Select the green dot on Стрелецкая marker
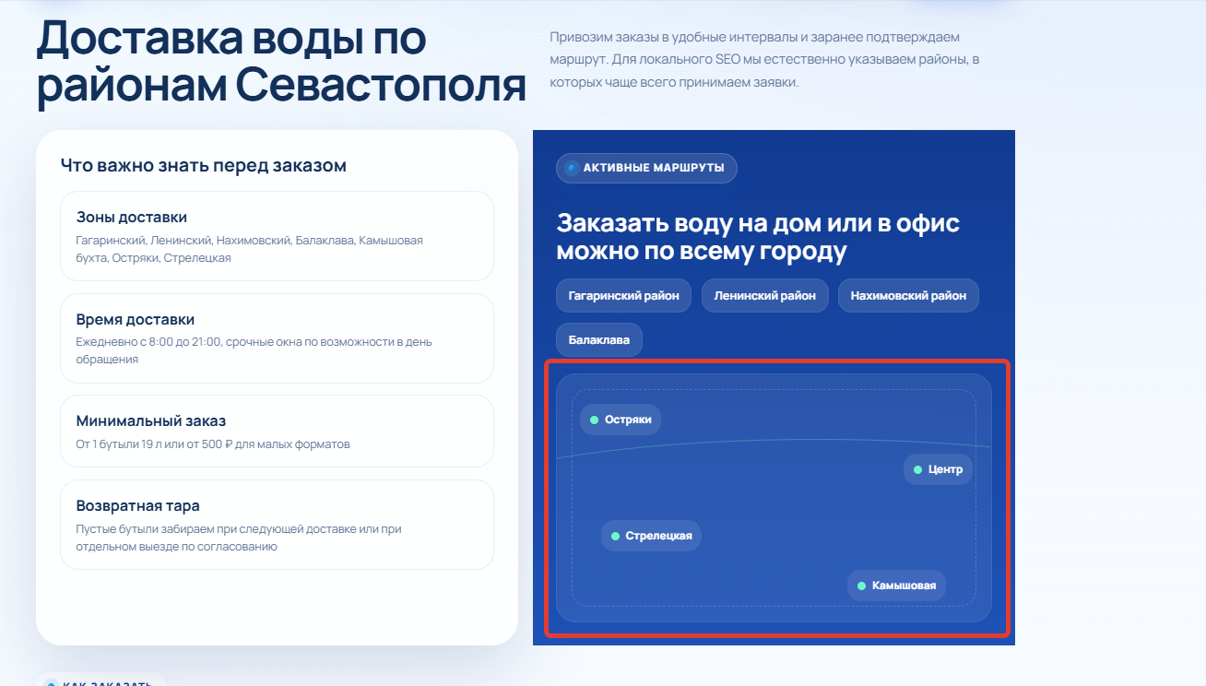 [x=615, y=536]
